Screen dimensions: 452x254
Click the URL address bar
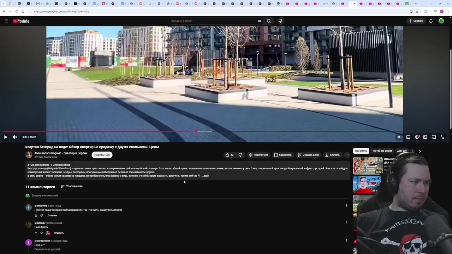pyautogui.click(x=219, y=11)
